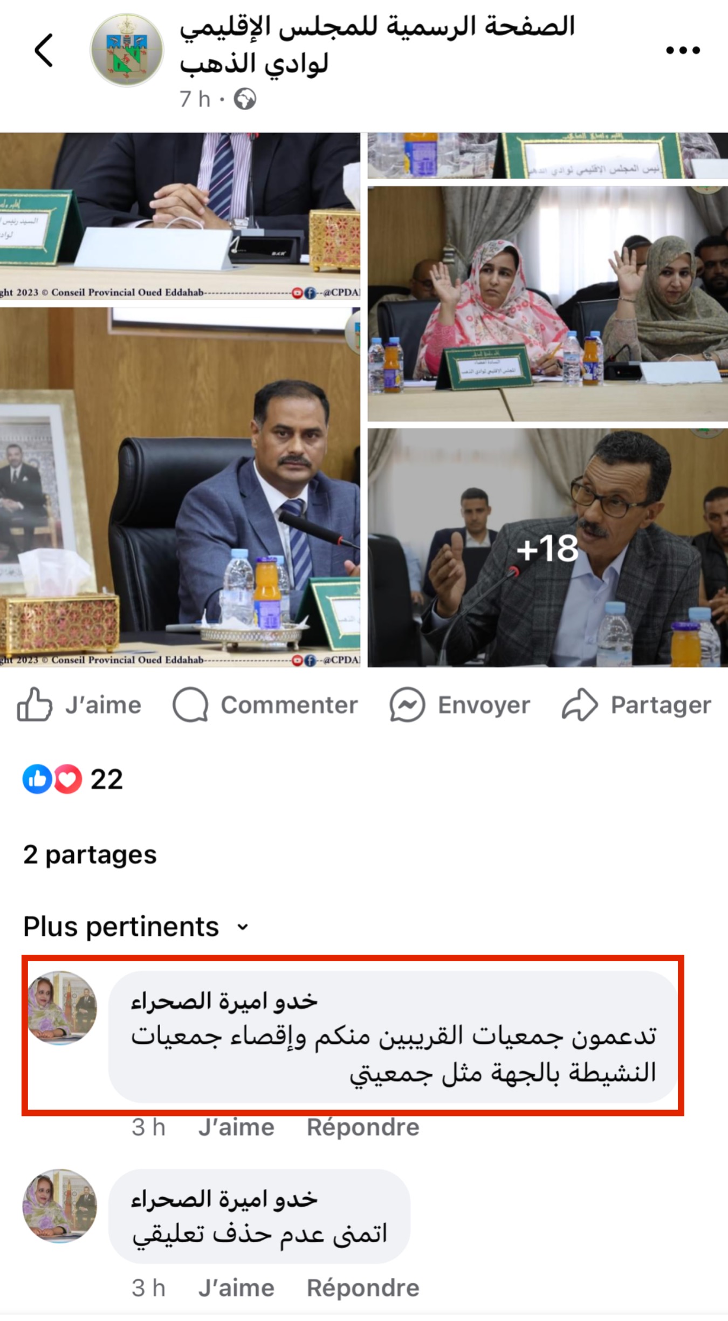Tap the Partager share arrow icon
The height and width of the screenshot is (1321, 728).
tap(580, 704)
